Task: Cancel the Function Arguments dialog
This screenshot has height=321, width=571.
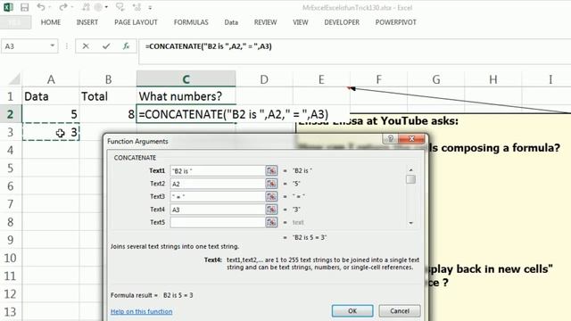Action: click(x=400, y=311)
